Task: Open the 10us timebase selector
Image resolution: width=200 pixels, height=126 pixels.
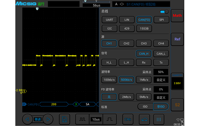Action: [96, 119]
